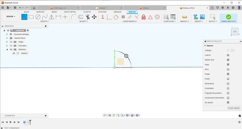
Task: Open the Data Panel grid button
Action: tap(2, 8)
